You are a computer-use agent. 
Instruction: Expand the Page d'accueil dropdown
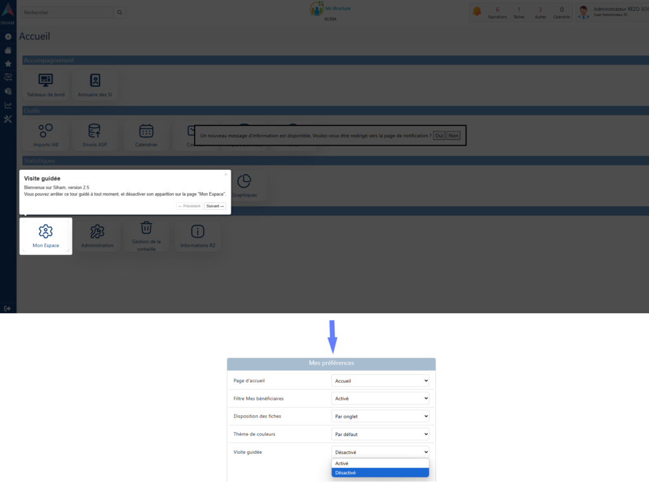380,381
